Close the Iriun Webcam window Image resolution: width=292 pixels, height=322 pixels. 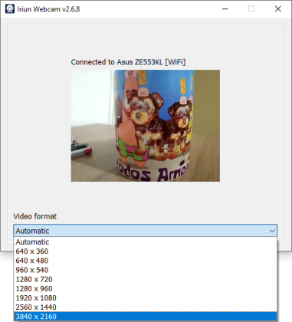[x=278, y=9]
